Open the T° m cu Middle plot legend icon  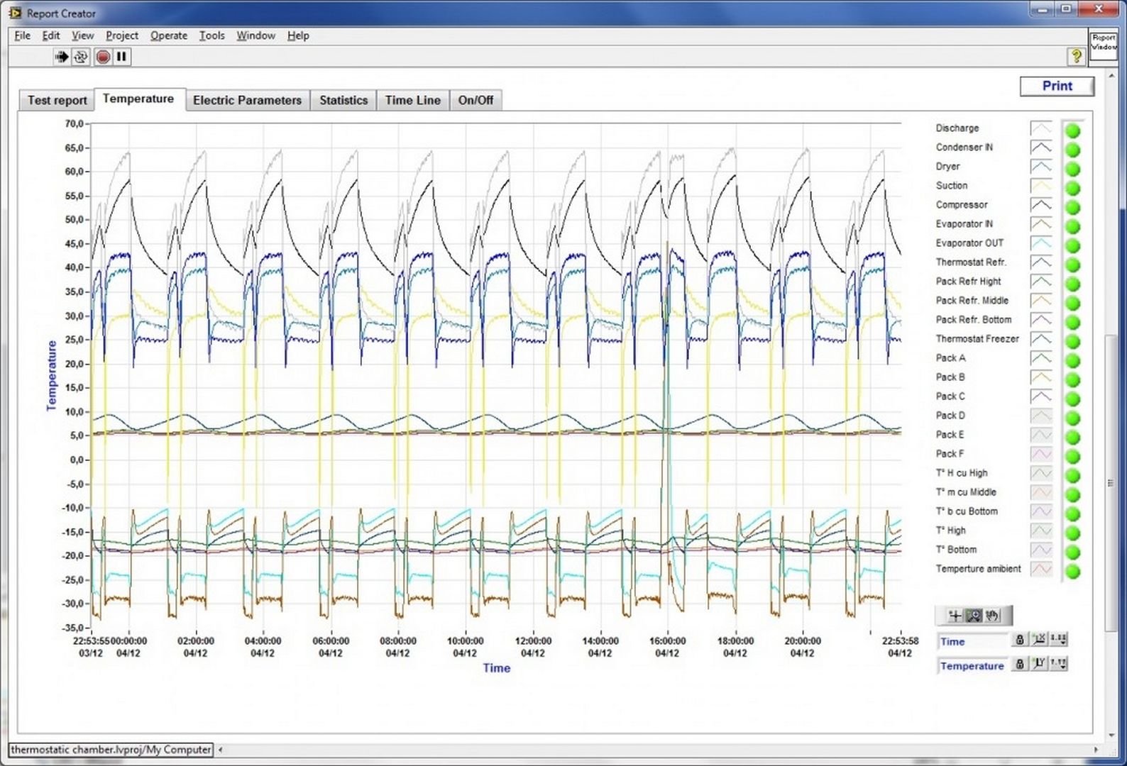point(1041,492)
